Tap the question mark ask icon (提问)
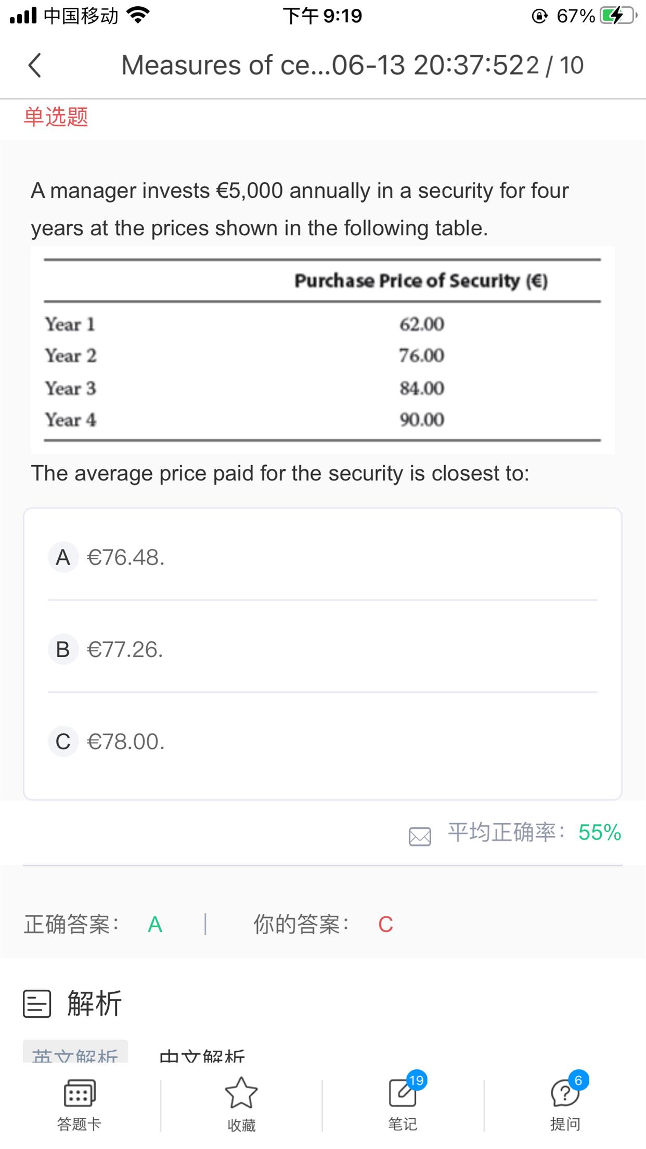This screenshot has width=646, height=1149. (x=564, y=1093)
